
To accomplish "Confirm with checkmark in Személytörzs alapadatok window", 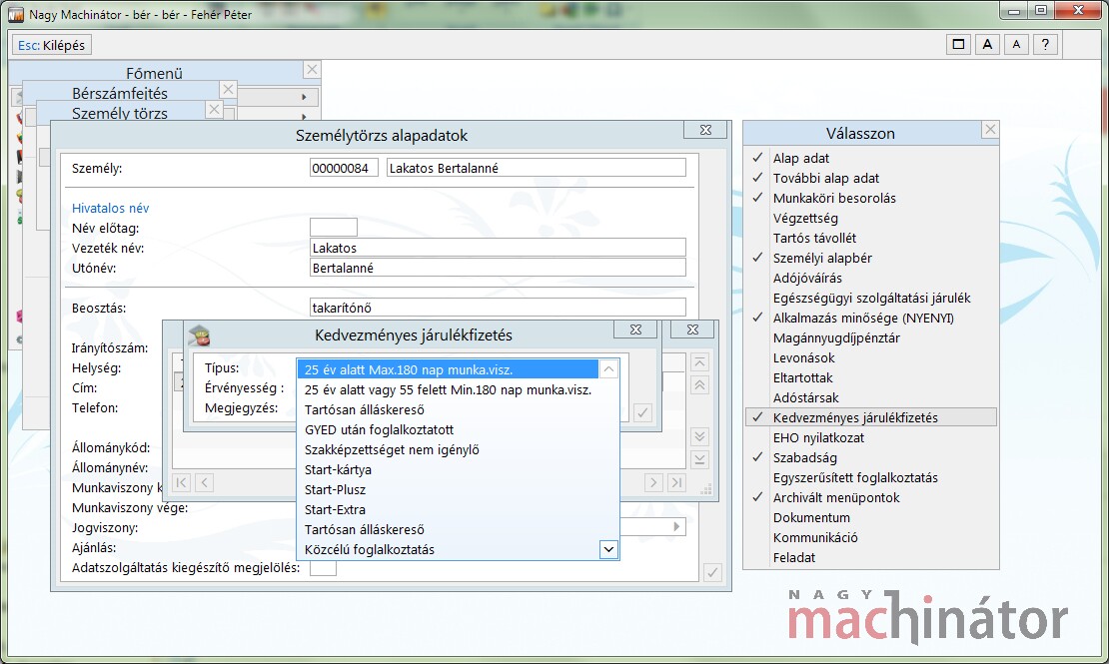I will pos(713,572).
